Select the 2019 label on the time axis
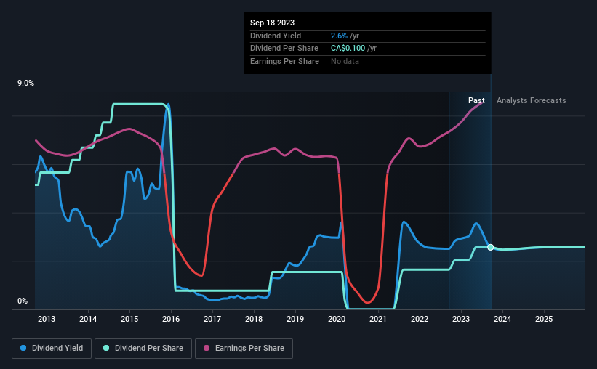 [x=295, y=319]
